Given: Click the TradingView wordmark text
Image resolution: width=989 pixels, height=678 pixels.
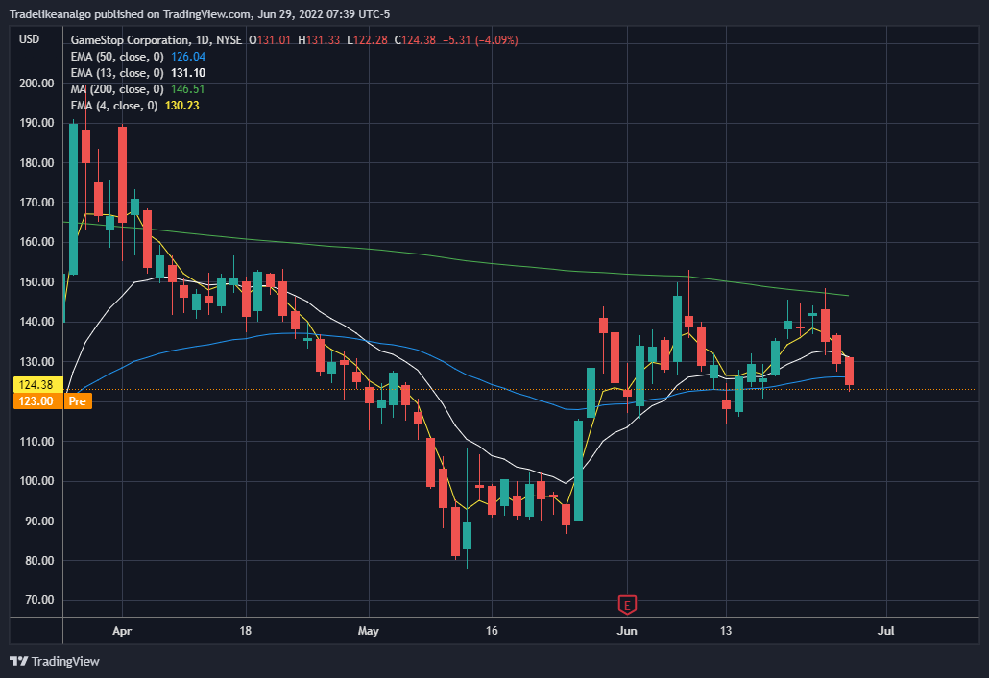Looking at the screenshot, I should pyautogui.click(x=65, y=661).
